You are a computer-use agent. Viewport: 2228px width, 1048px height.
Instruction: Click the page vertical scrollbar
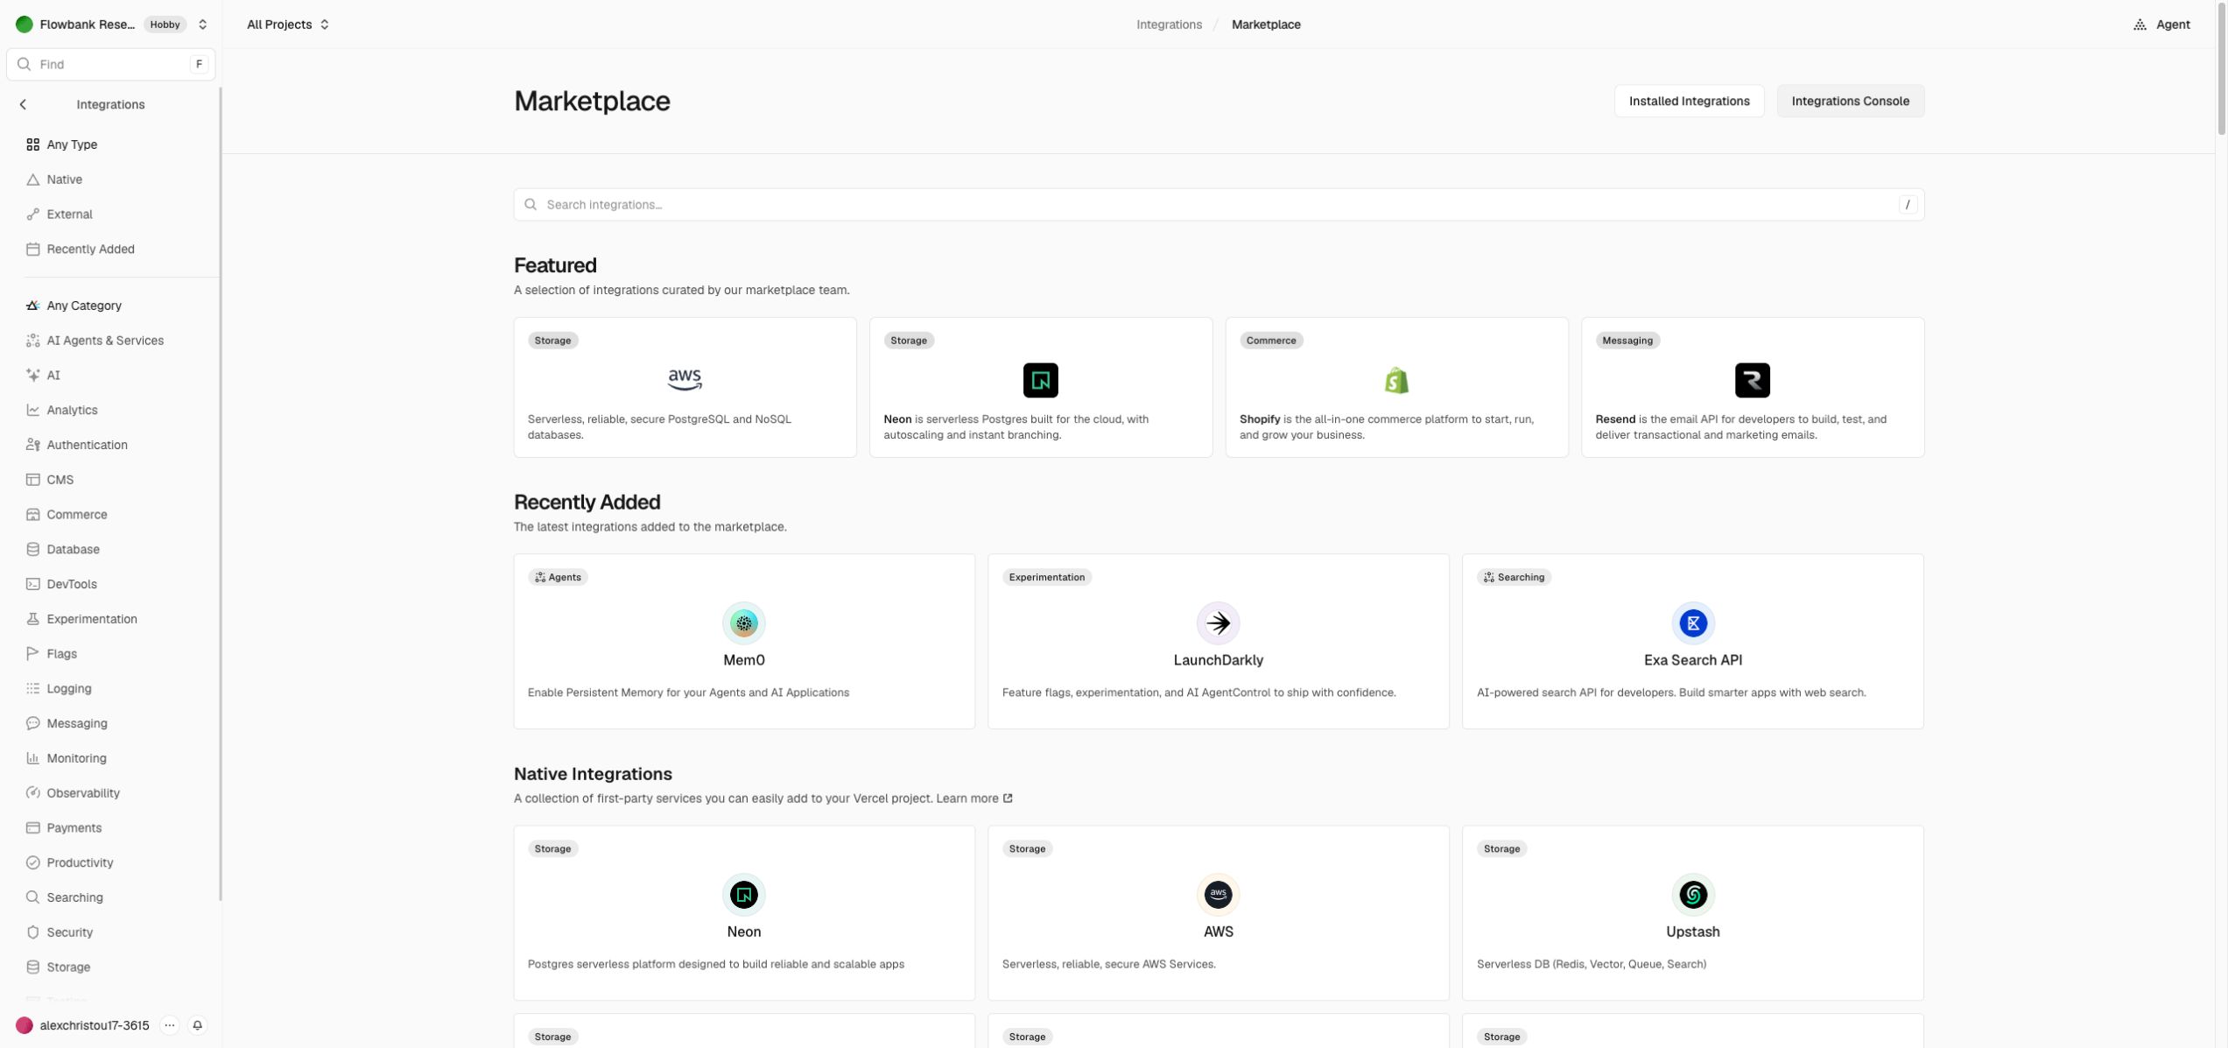[x=2221, y=70]
